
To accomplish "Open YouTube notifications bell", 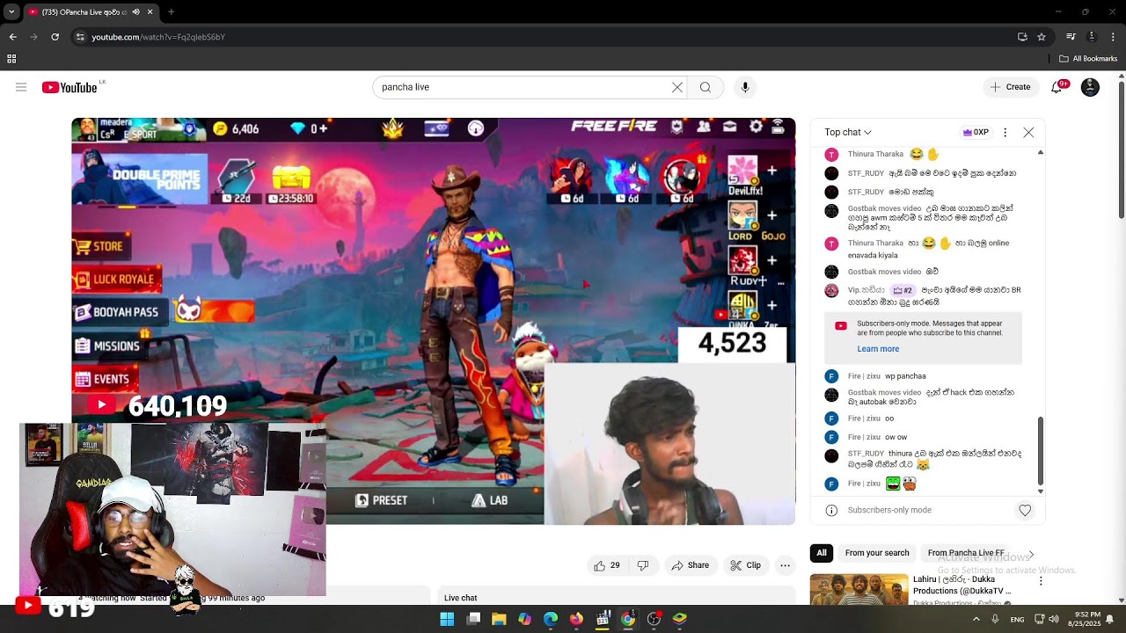I will (x=1057, y=87).
